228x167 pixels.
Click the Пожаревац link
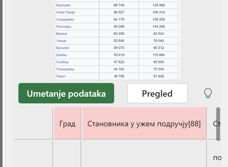tap(65, 69)
